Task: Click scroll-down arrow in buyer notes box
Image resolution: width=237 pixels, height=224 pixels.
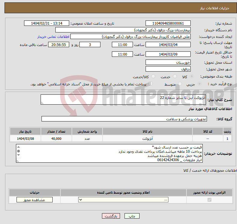Action: 18,155
